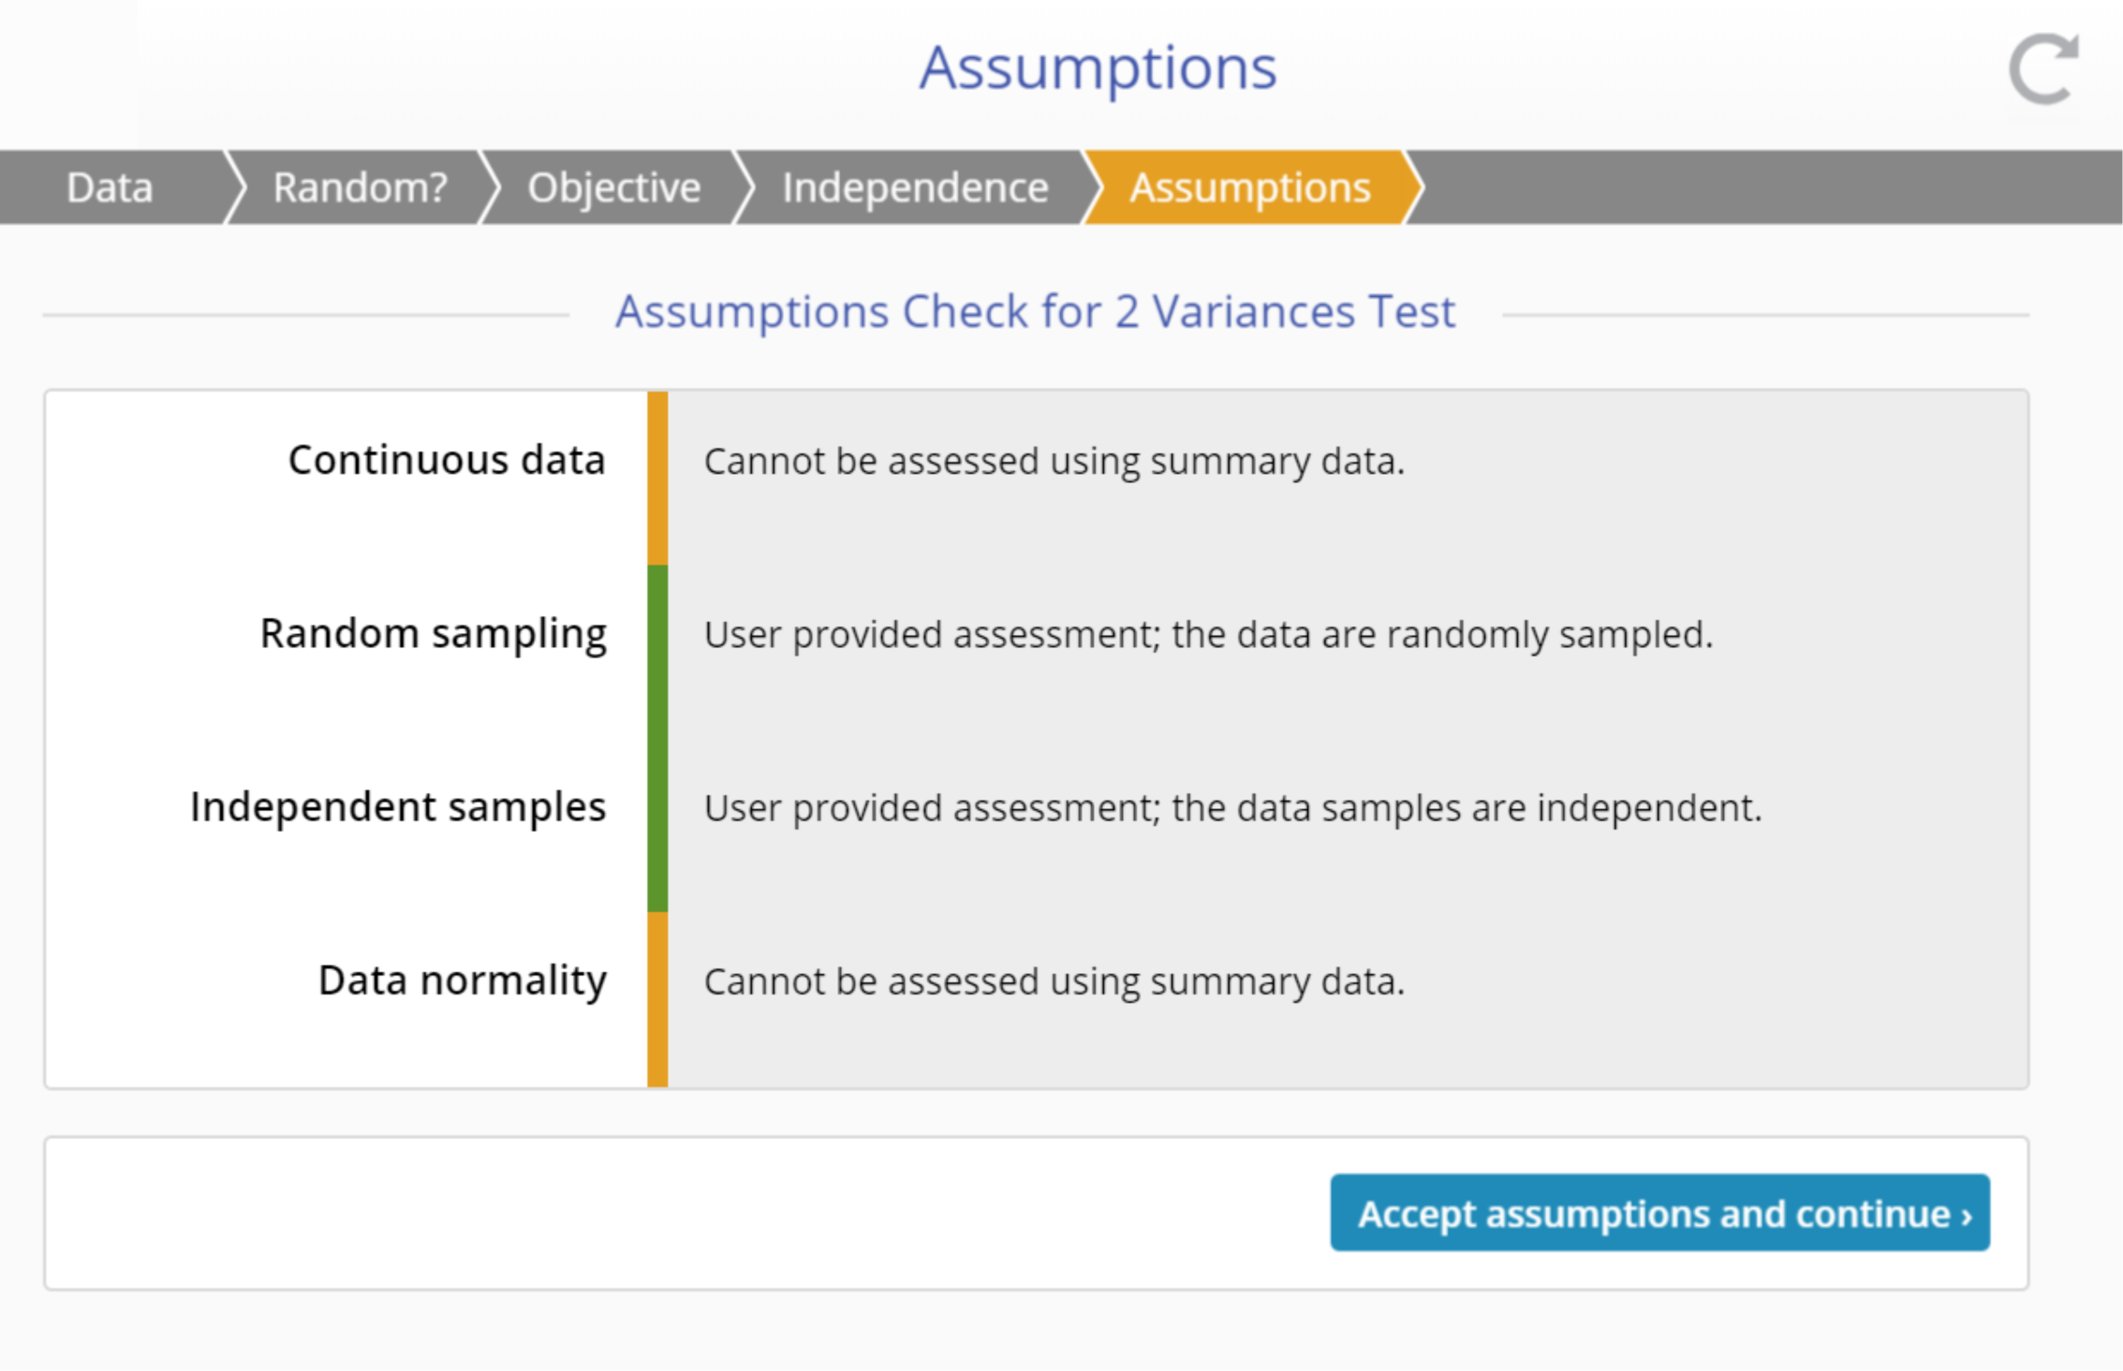Click orange status bar beside Continuous data

(657, 478)
